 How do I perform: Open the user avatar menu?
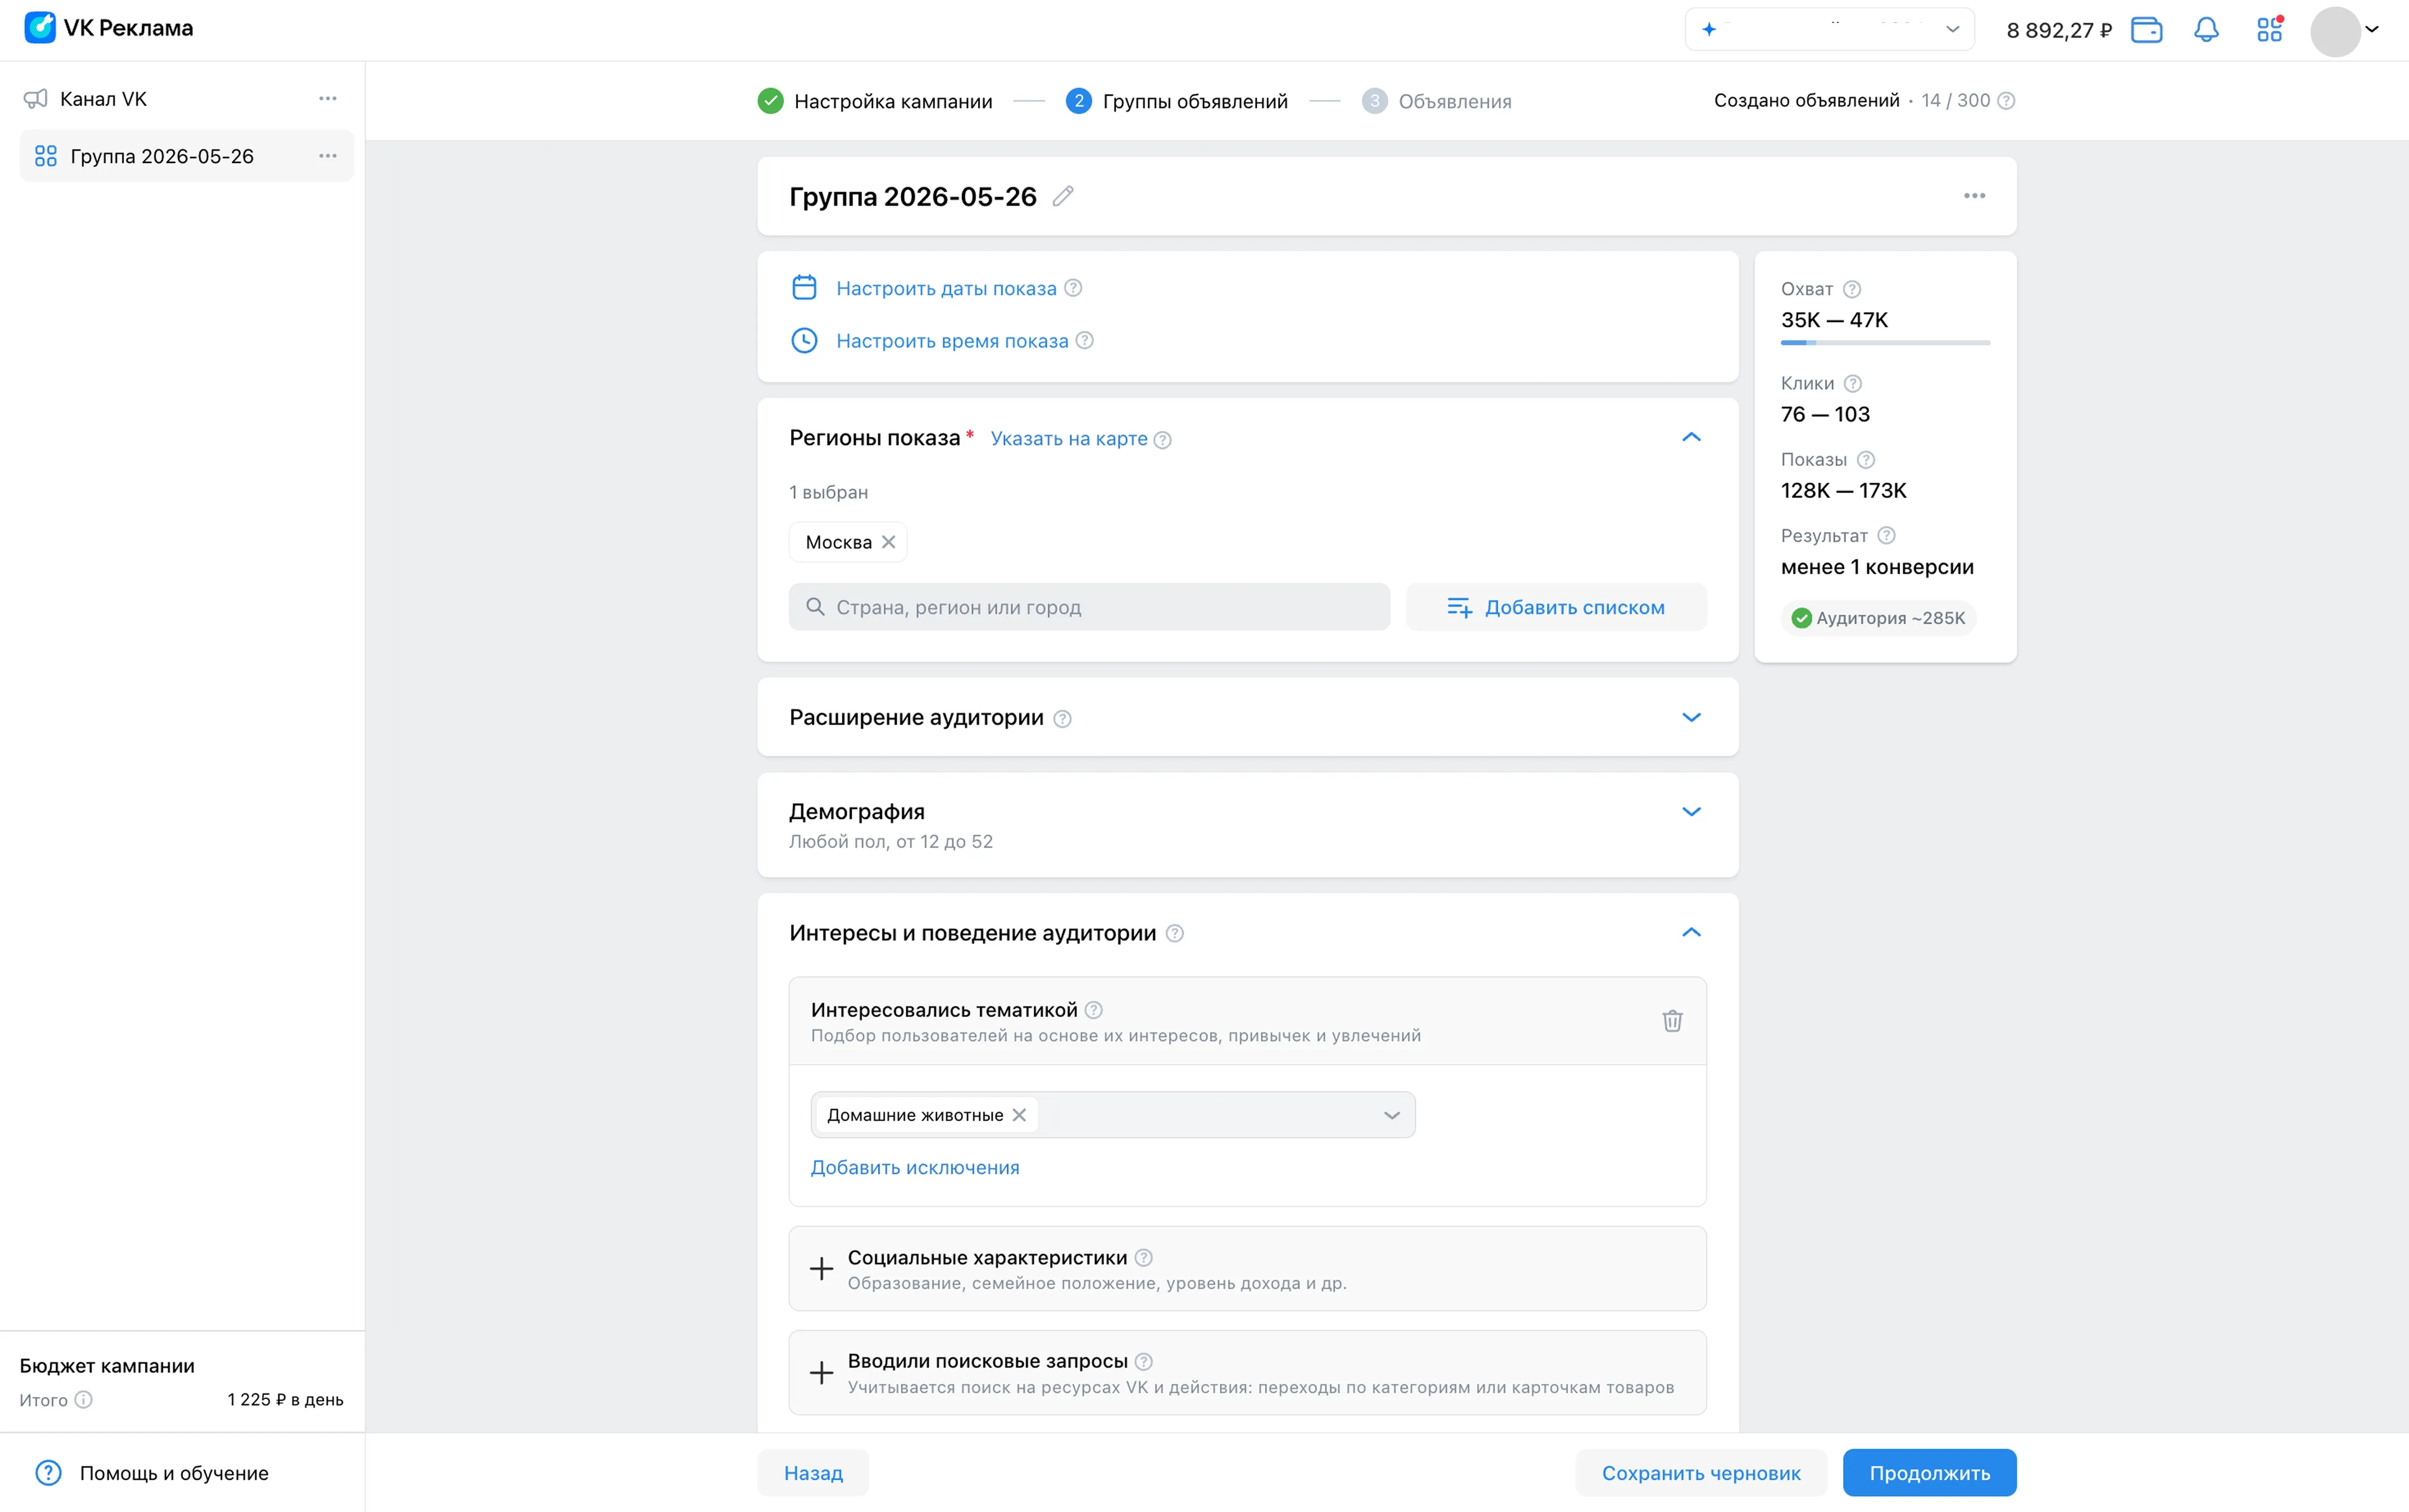pos(2344,30)
